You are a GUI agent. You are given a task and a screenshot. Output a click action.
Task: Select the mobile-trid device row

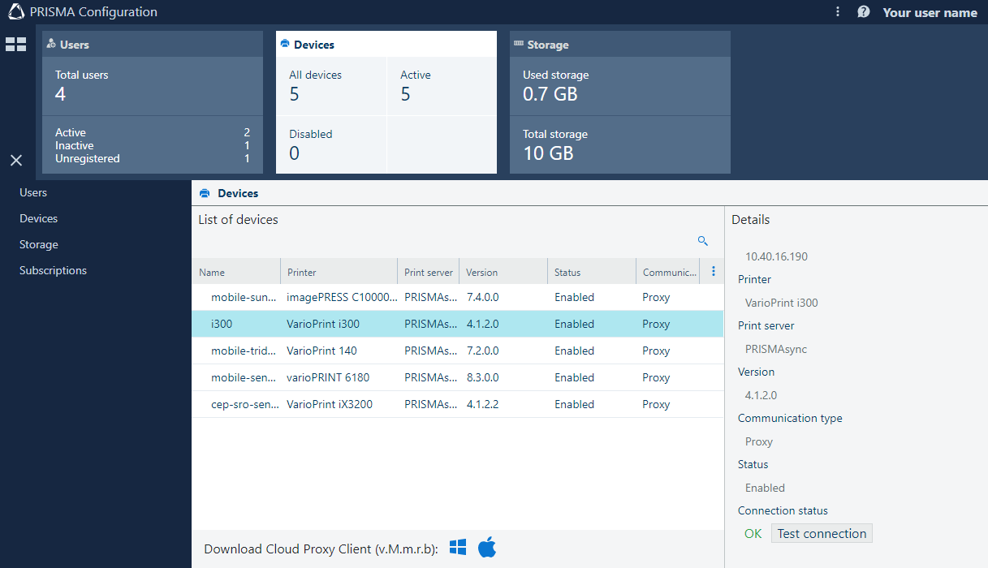[x=458, y=351]
